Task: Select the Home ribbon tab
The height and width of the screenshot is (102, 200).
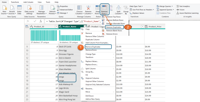Action: tap(4, 2)
